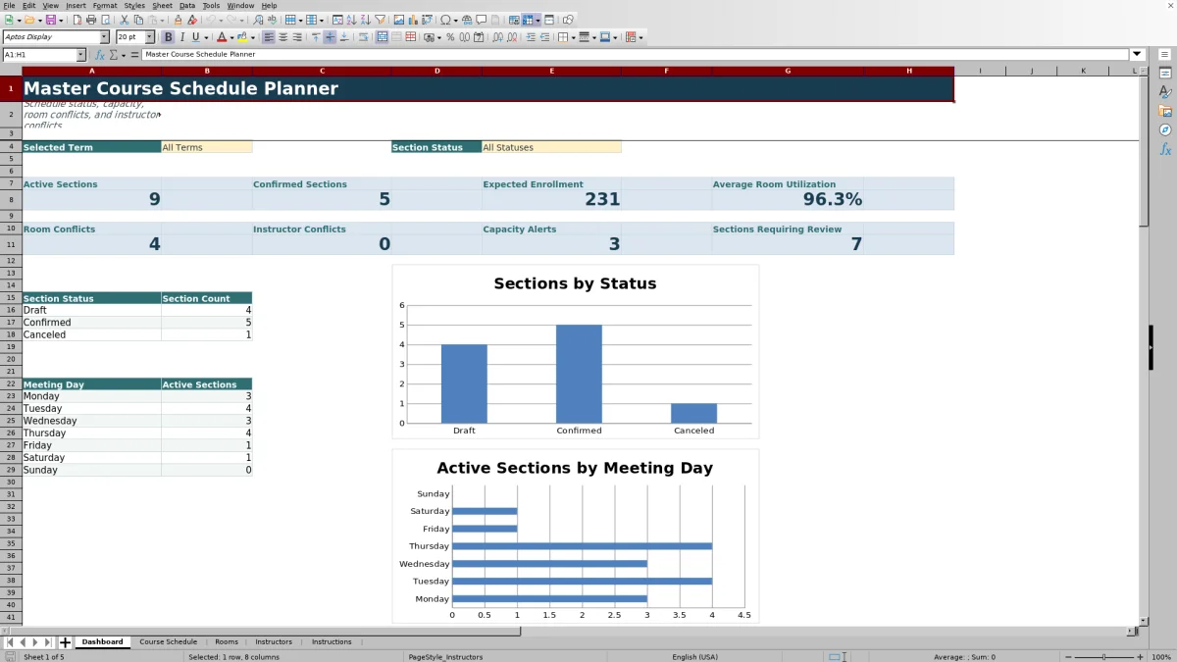Click the Sections by Status chart
This screenshot has height=662, width=1177.
(575, 351)
